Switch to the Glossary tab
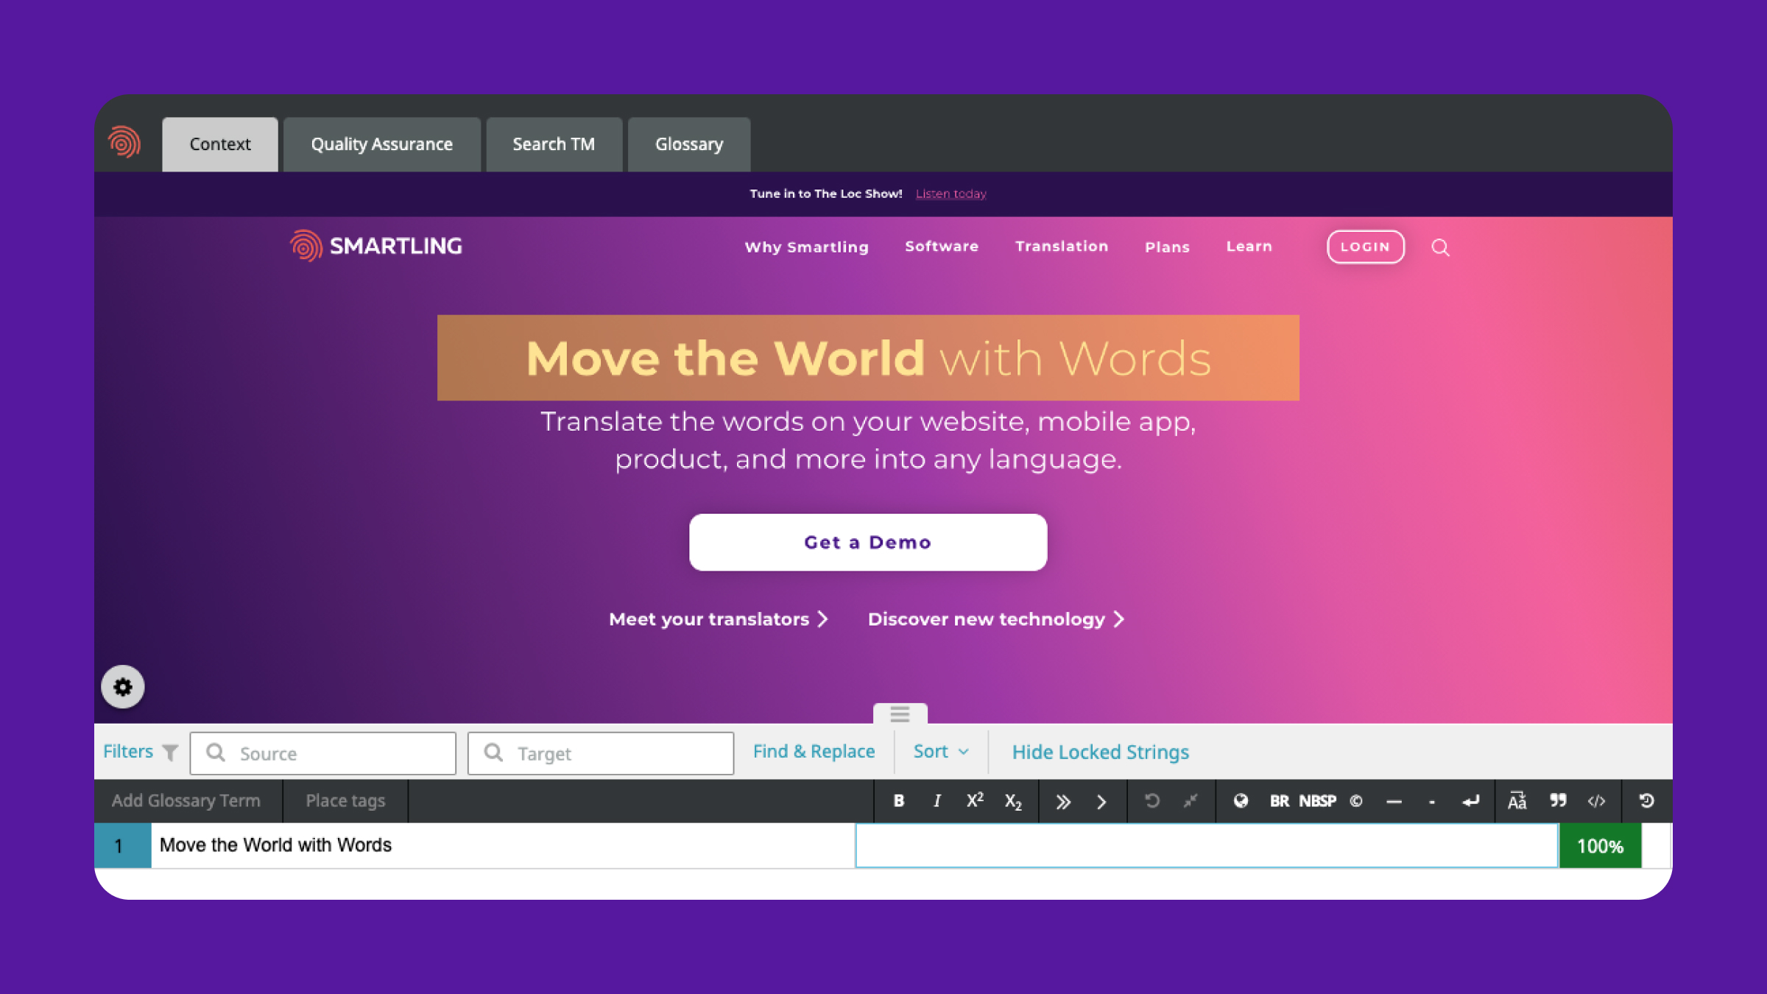Viewport: 1767px width, 994px height. (689, 144)
